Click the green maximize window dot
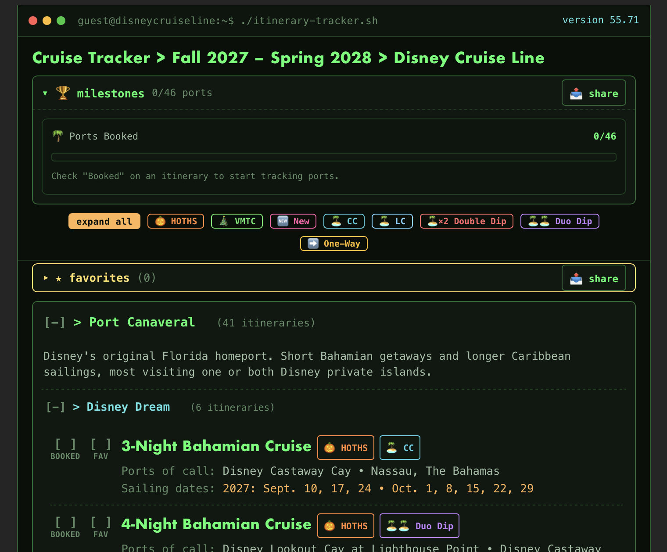This screenshot has height=552, width=667. (61, 21)
